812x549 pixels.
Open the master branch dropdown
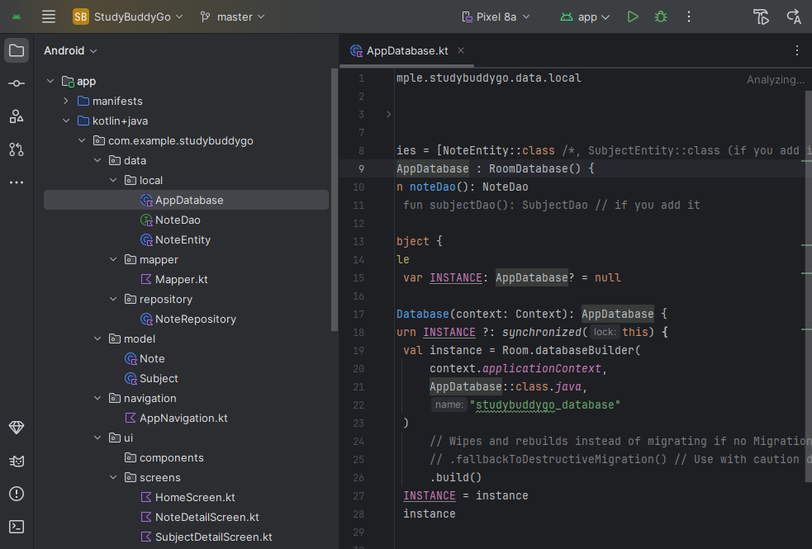point(232,17)
